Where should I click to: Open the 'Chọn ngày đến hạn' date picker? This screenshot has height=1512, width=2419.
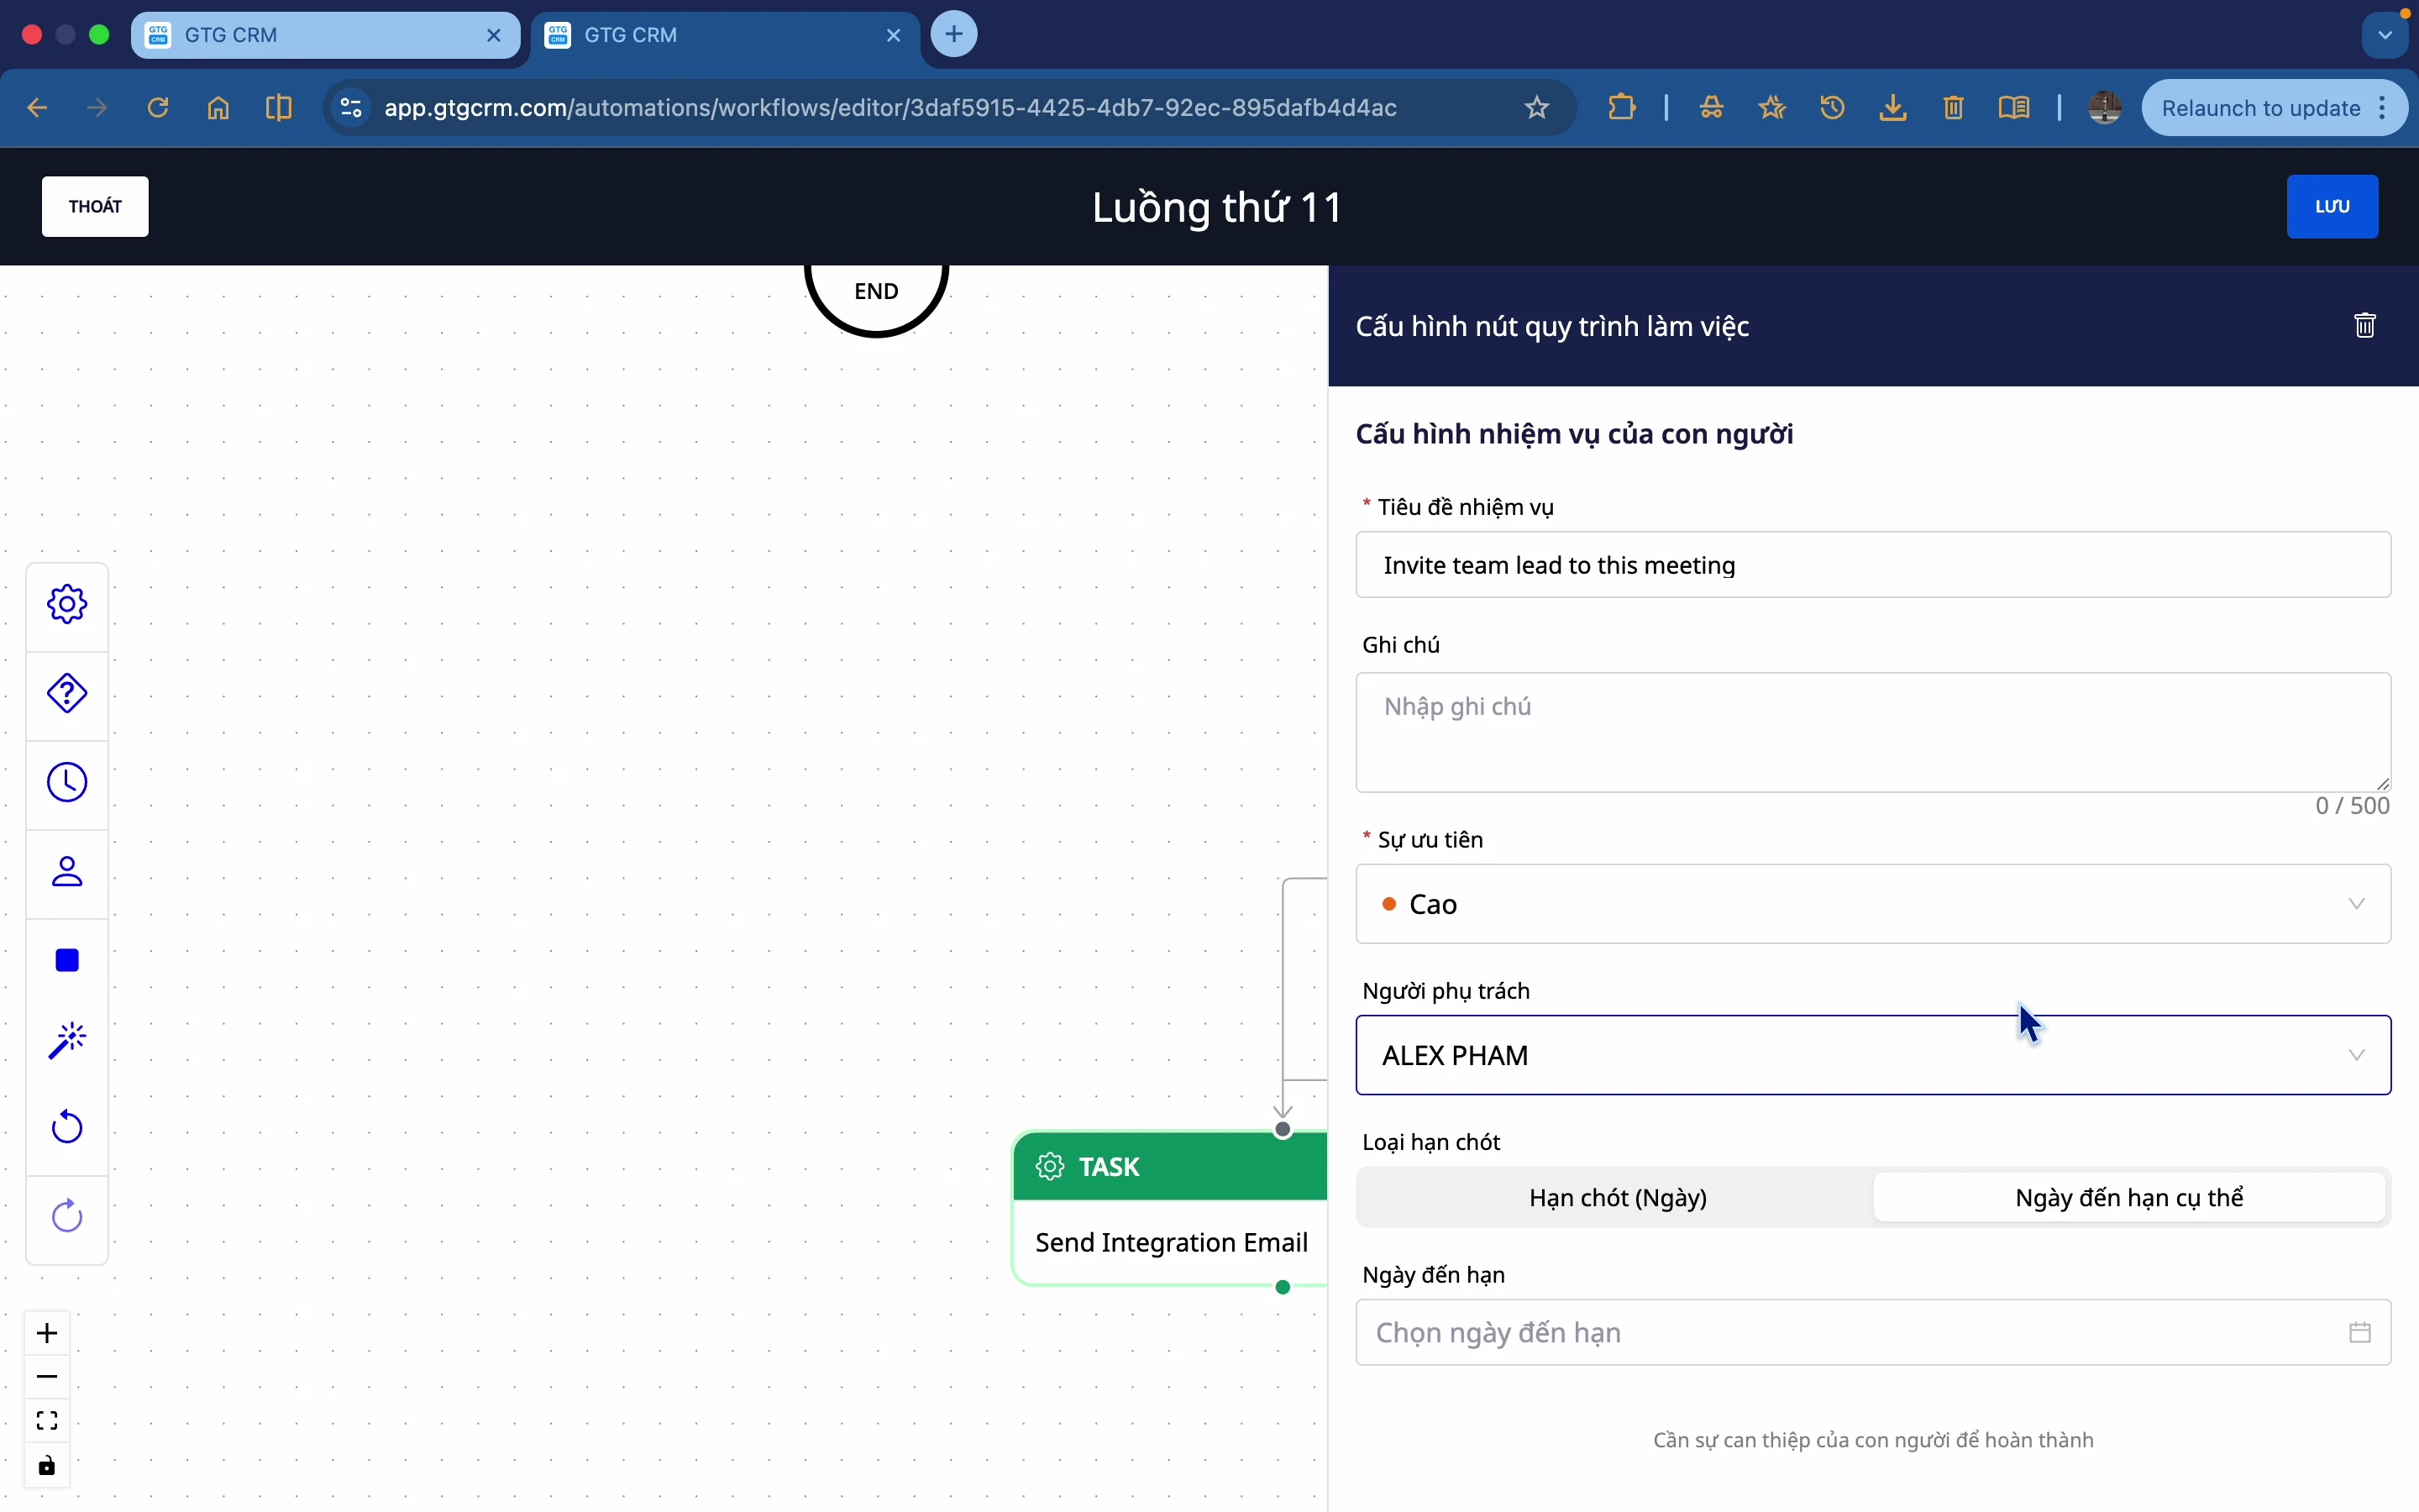click(x=1872, y=1333)
